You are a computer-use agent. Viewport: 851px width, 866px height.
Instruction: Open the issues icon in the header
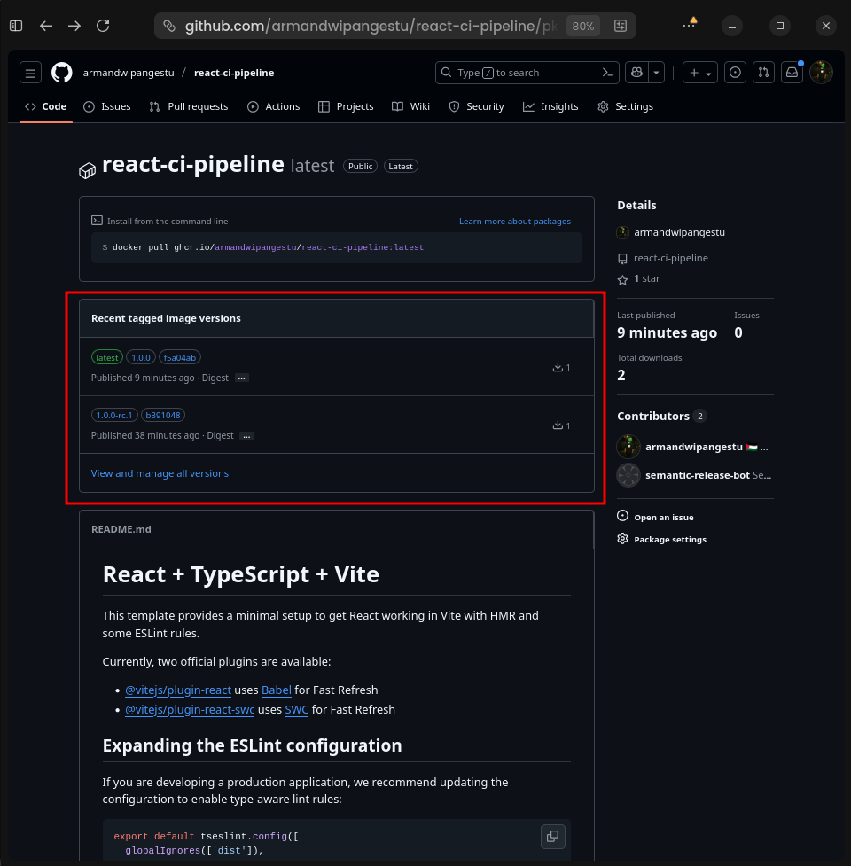click(735, 73)
